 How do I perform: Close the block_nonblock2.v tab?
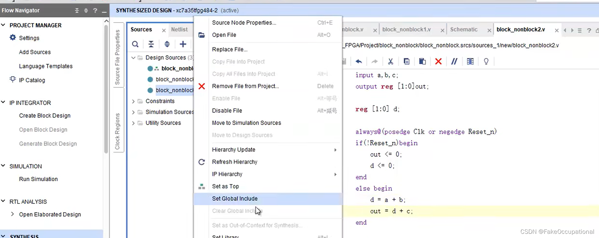[x=557, y=30]
